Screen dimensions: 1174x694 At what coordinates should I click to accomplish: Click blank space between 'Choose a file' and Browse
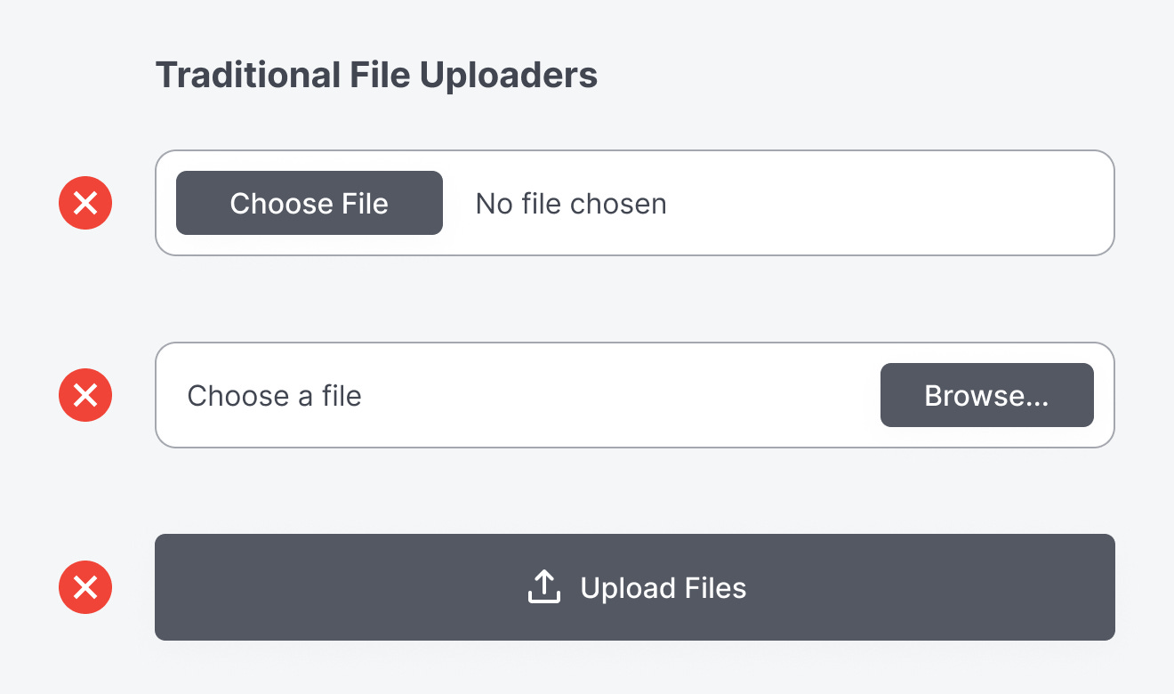click(x=623, y=395)
